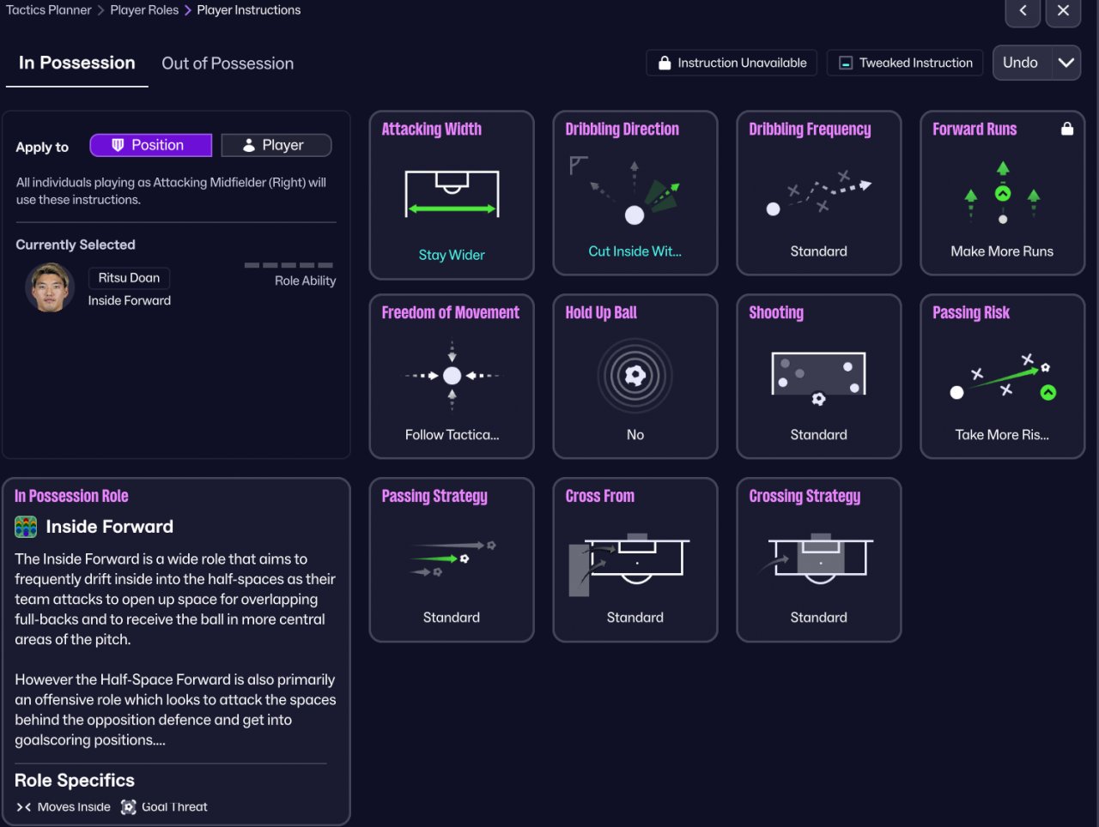Click the Forward Runs lock icon
Viewport: 1099px width, 827px height.
pyautogui.click(x=1067, y=129)
